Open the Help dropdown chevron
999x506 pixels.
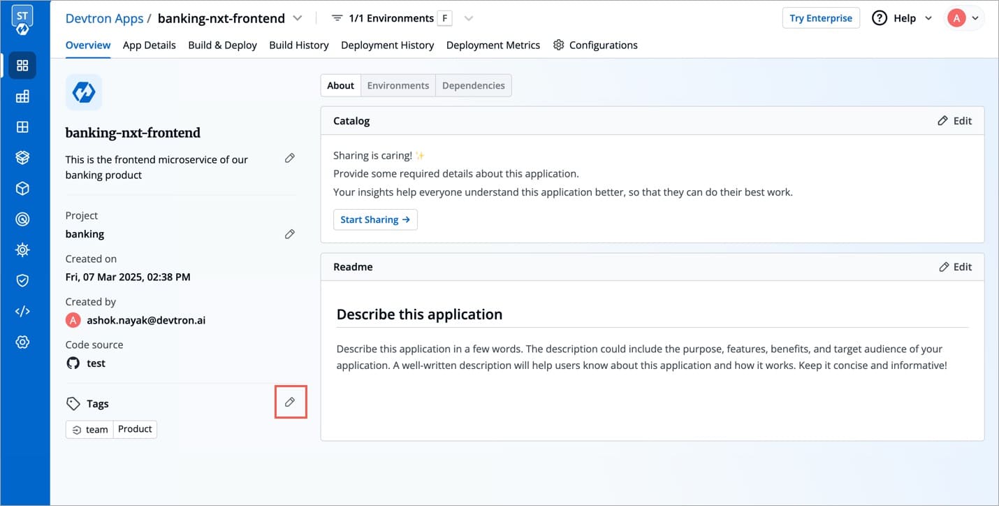[x=928, y=18]
